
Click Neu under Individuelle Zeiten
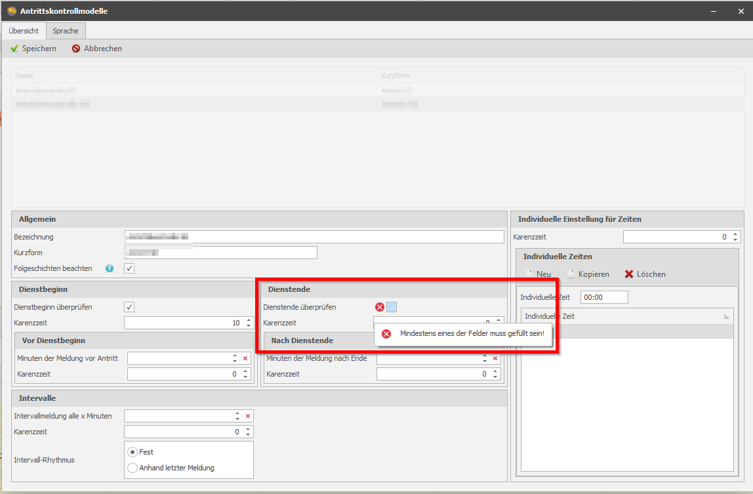tap(538, 274)
